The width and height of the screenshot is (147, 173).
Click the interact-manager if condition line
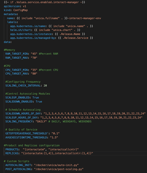coord(44,2)
